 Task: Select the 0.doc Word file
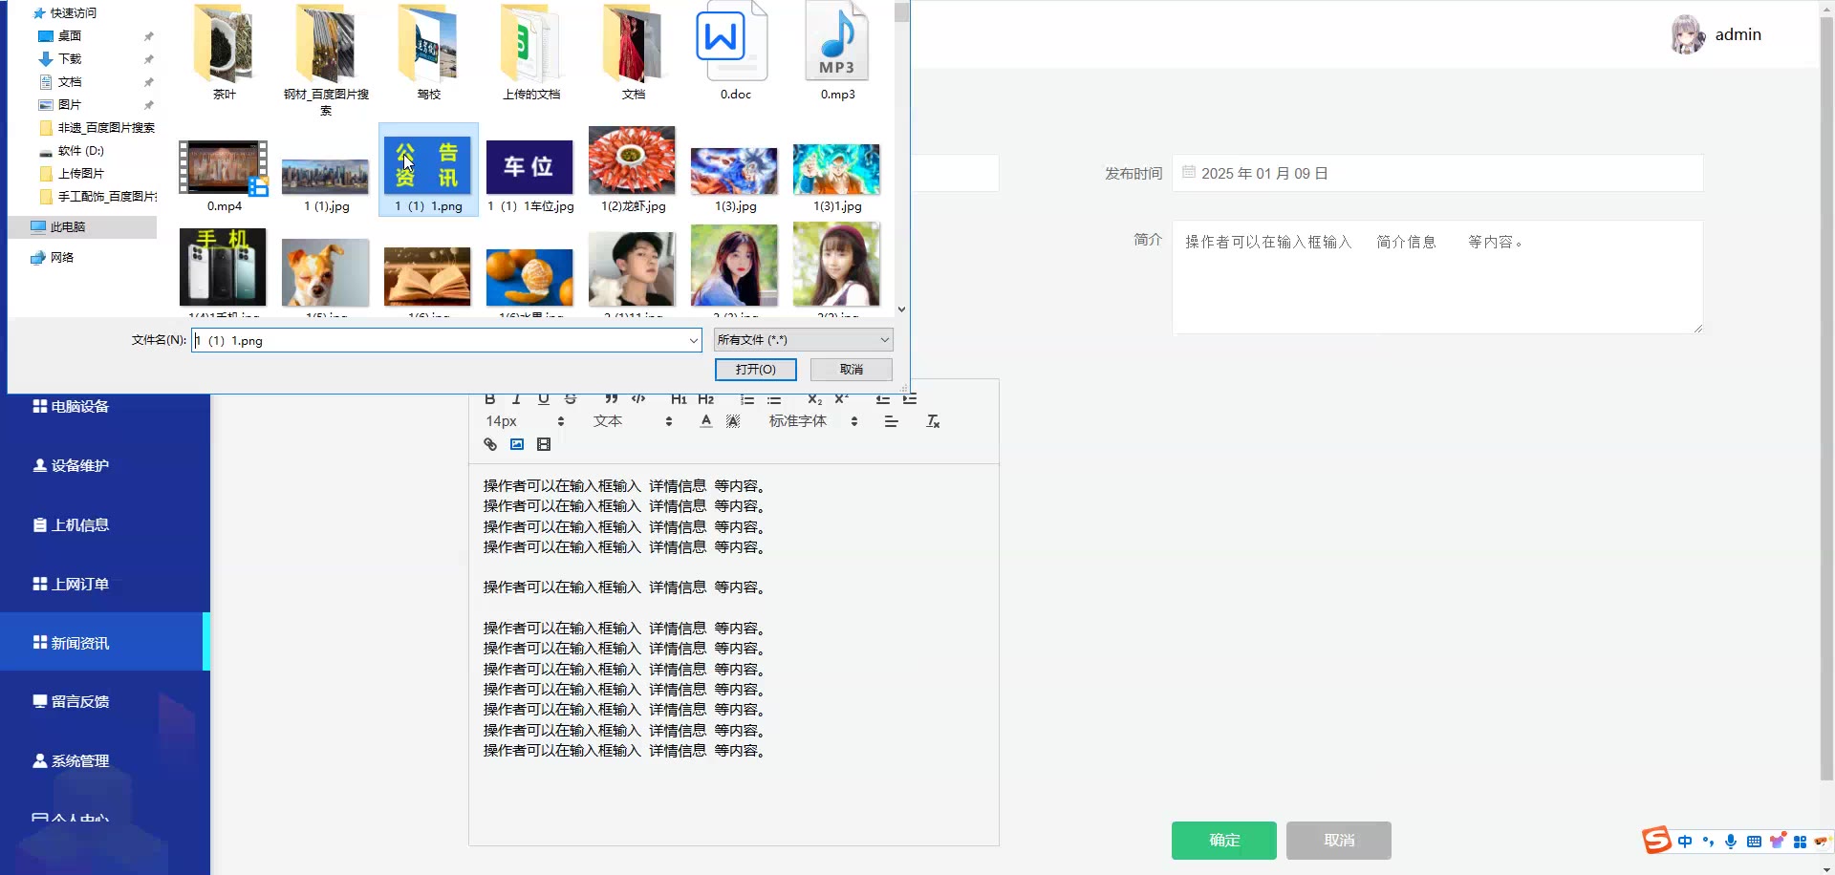735,53
